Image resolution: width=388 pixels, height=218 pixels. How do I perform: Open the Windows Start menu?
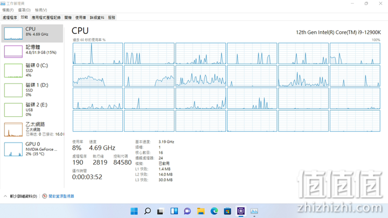134,211
